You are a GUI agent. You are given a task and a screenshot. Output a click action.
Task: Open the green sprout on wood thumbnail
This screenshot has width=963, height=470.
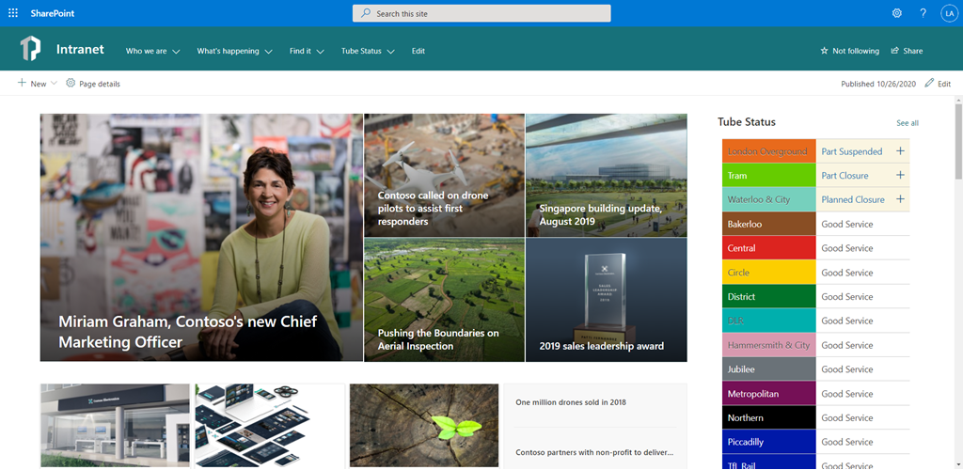click(424, 425)
